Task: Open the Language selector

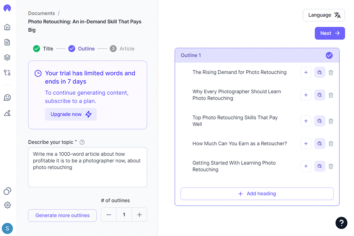Action: (x=324, y=15)
